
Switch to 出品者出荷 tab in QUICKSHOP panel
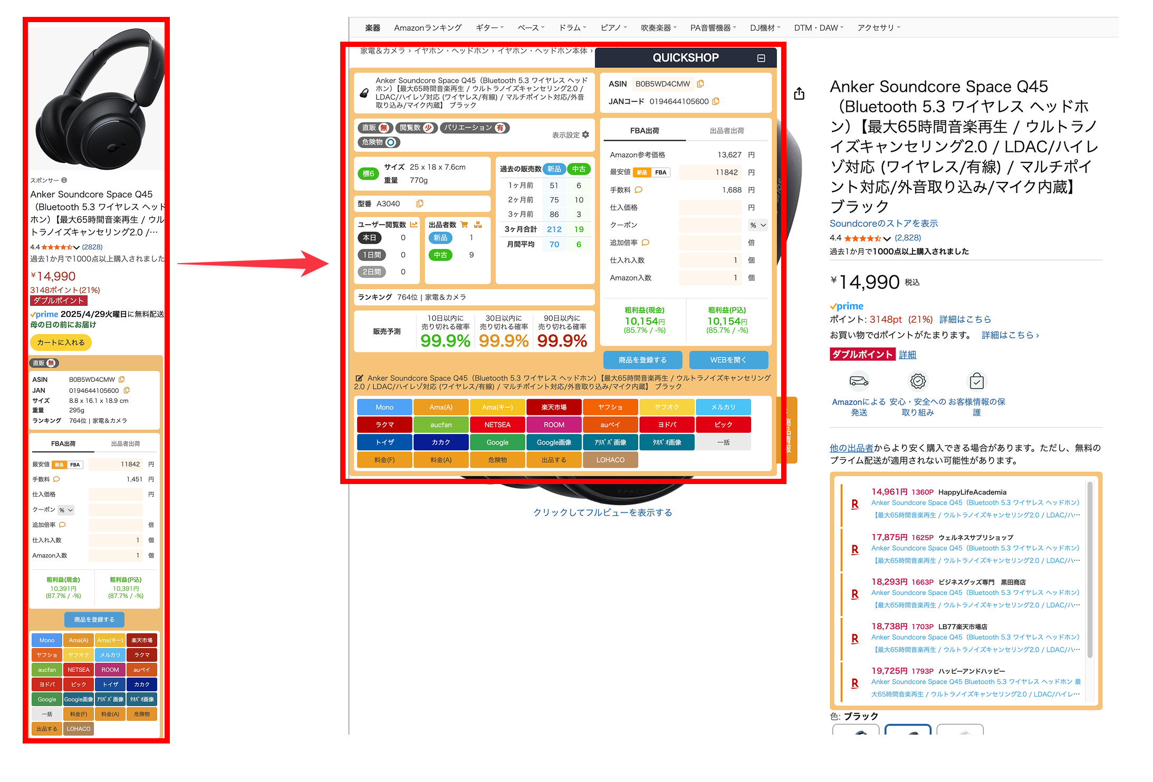726,131
